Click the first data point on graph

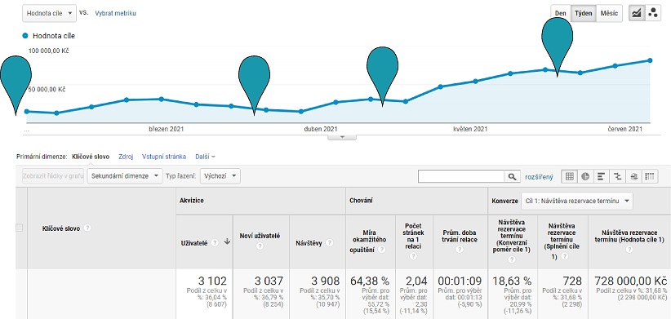click(x=27, y=111)
